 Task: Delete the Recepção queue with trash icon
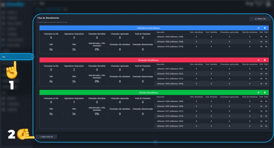coord(265,60)
